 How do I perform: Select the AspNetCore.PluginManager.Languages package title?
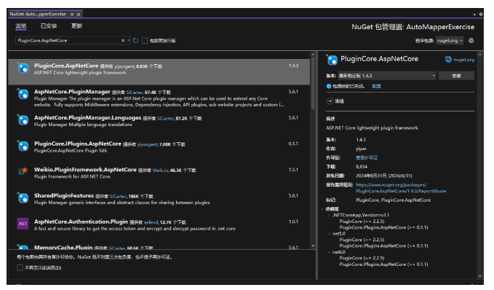click(87, 118)
